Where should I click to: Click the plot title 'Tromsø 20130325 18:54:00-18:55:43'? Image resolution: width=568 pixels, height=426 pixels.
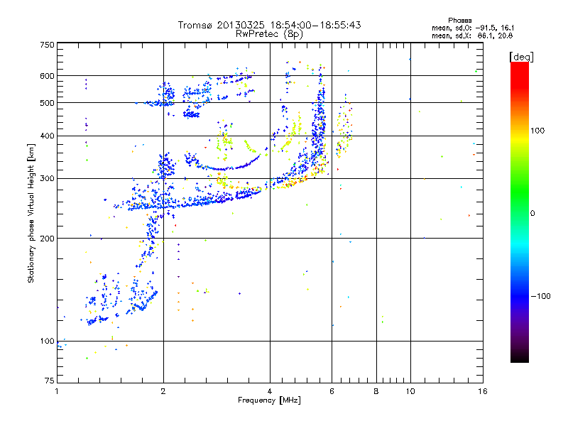(269, 25)
